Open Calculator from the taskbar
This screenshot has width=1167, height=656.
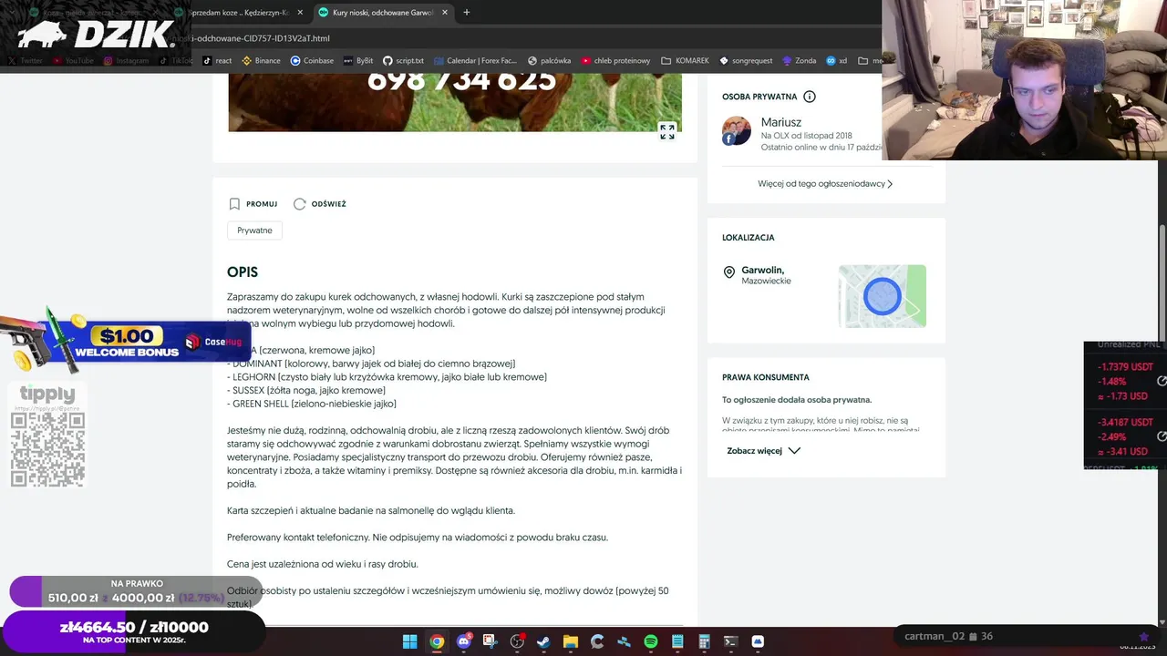pos(704,641)
